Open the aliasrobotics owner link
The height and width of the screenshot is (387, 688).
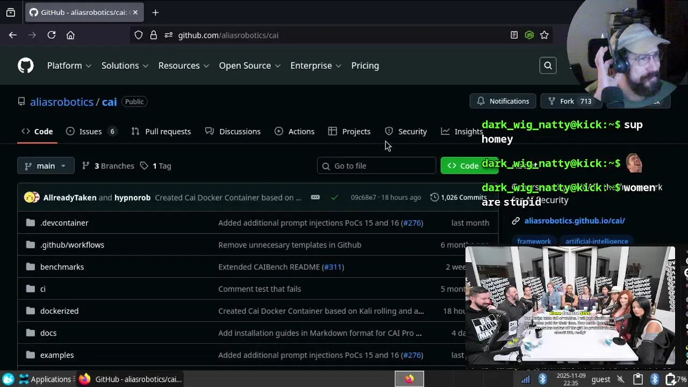tap(62, 102)
